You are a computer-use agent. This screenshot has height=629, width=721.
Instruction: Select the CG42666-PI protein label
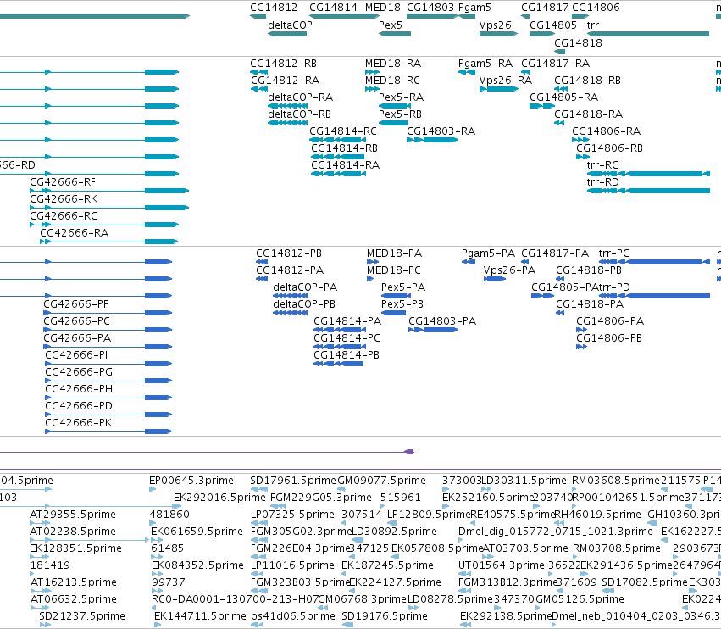click(x=76, y=354)
